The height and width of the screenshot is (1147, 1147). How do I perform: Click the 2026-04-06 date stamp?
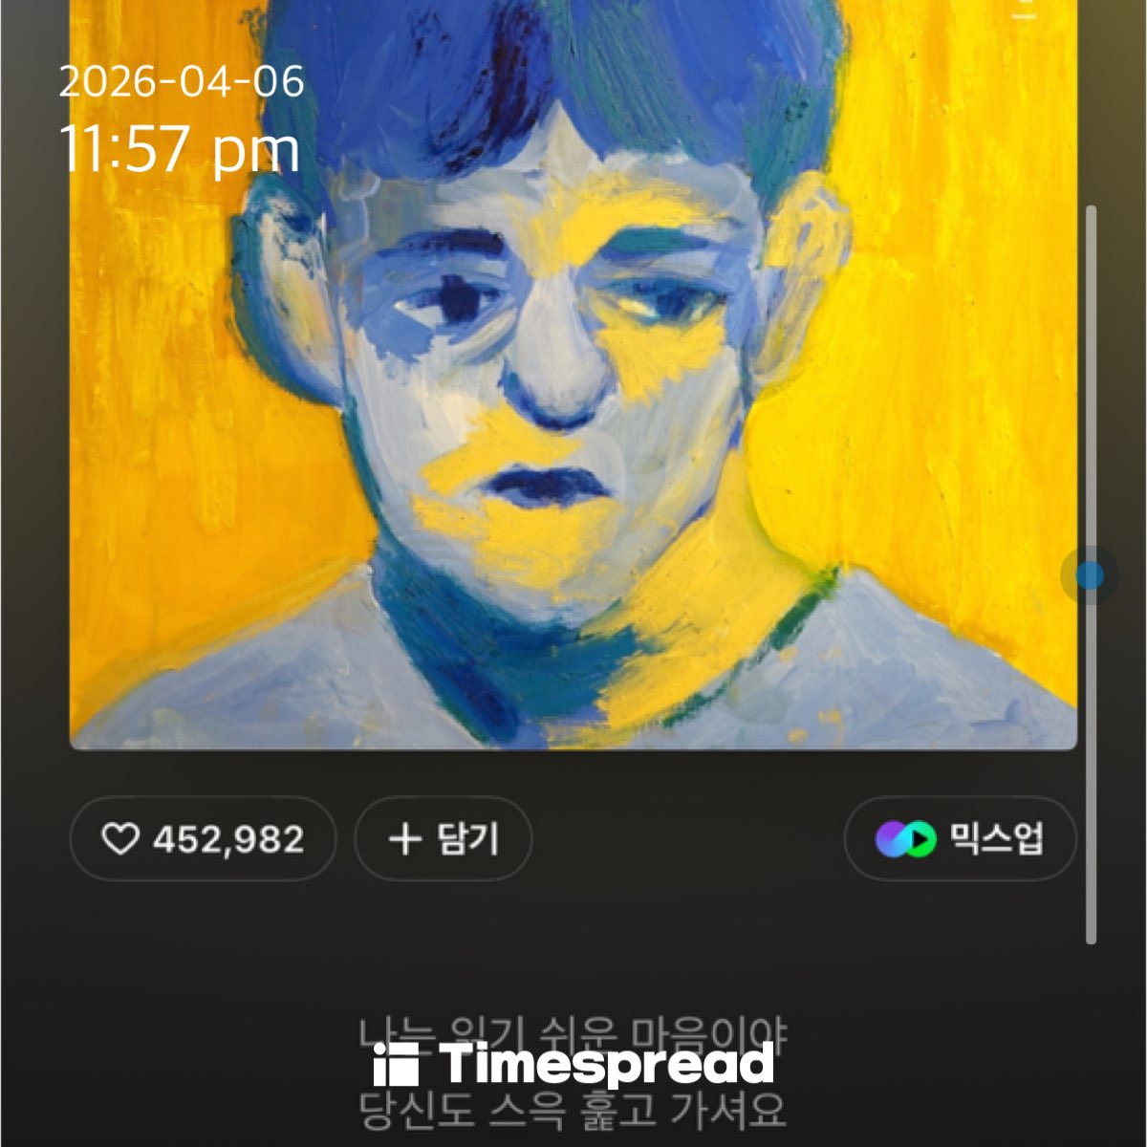click(x=182, y=81)
